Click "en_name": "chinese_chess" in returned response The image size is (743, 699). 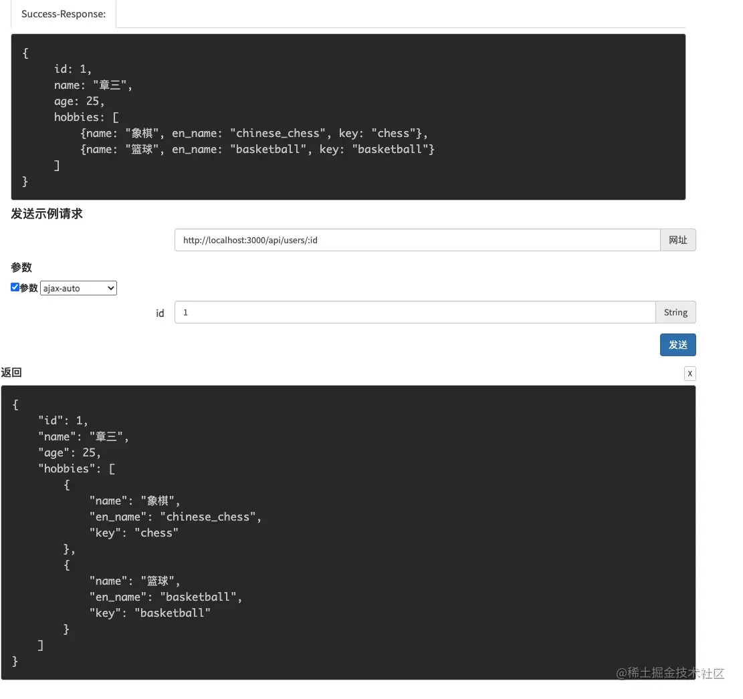coord(175,517)
